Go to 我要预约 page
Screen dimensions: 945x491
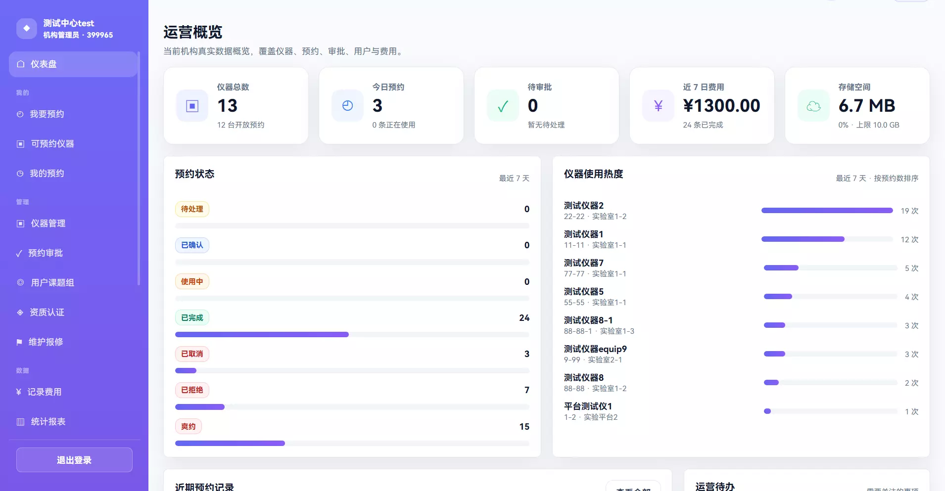coord(73,114)
